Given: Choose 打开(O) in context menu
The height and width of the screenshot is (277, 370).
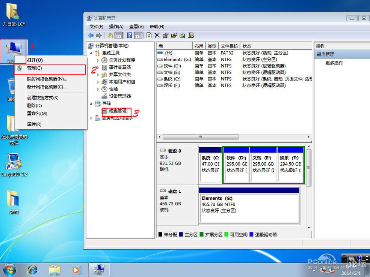Looking at the screenshot, I should 51,60.
